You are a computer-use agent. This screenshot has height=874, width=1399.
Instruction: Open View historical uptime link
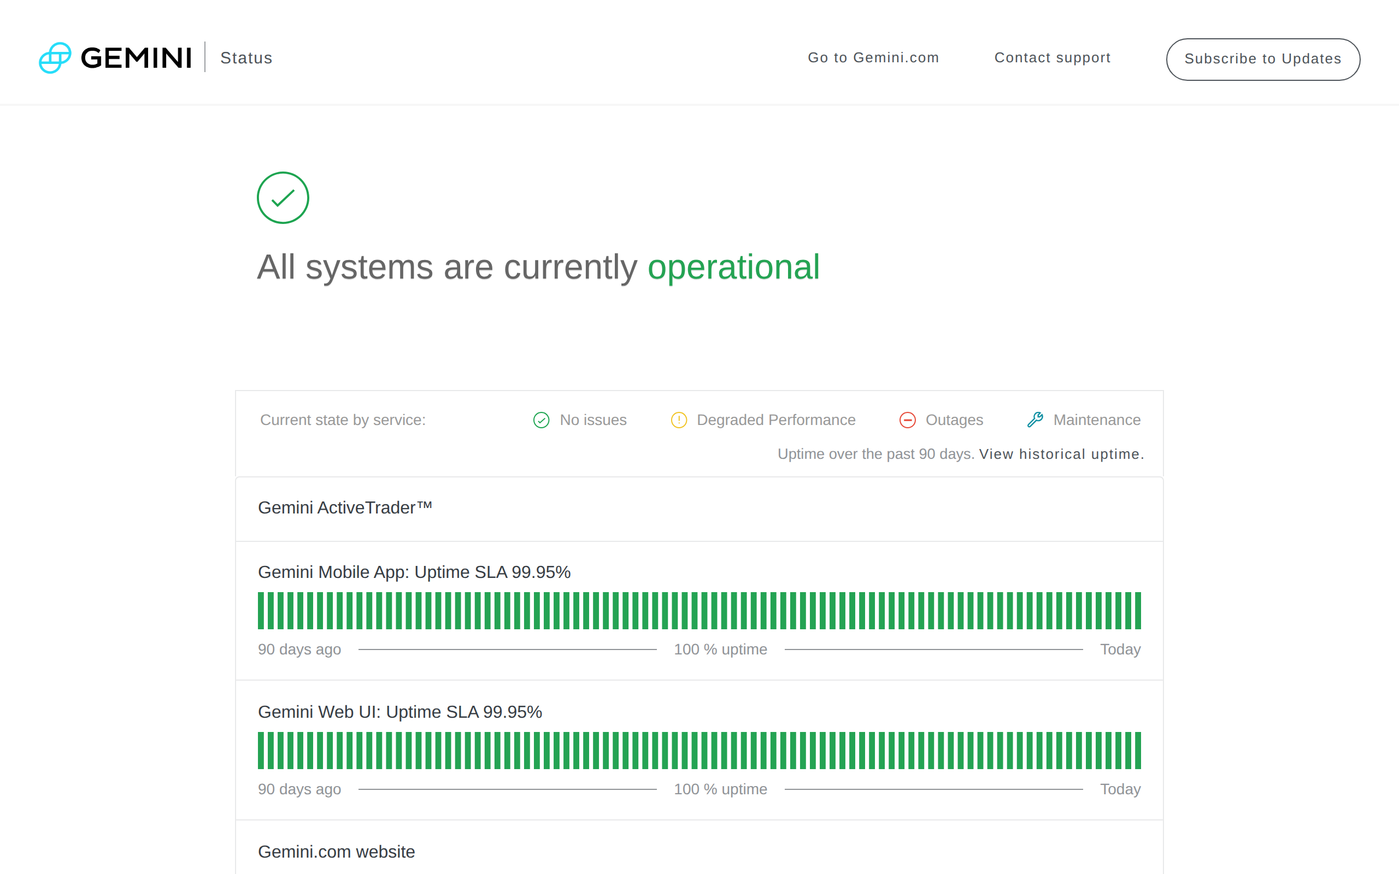[1061, 454]
